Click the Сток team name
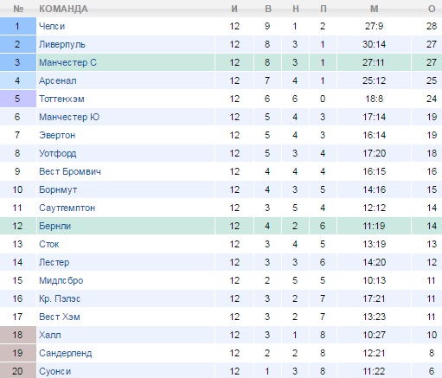The image size is (442, 378). [49, 244]
